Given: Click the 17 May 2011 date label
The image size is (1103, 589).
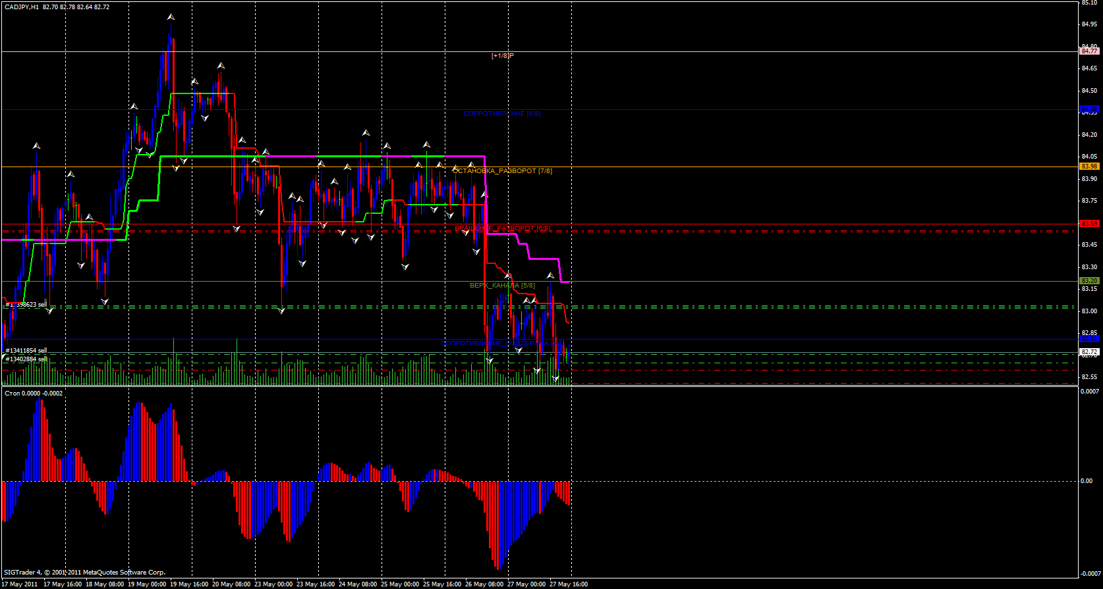Looking at the screenshot, I should (x=20, y=584).
